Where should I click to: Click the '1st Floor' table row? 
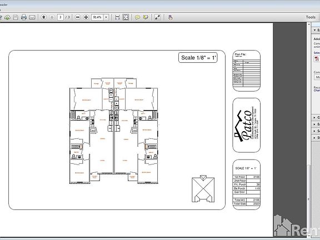[x=247, y=177]
